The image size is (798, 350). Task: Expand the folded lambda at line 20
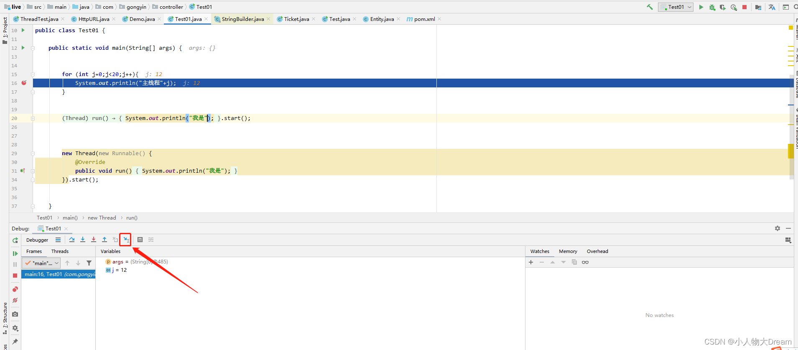[33, 118]
